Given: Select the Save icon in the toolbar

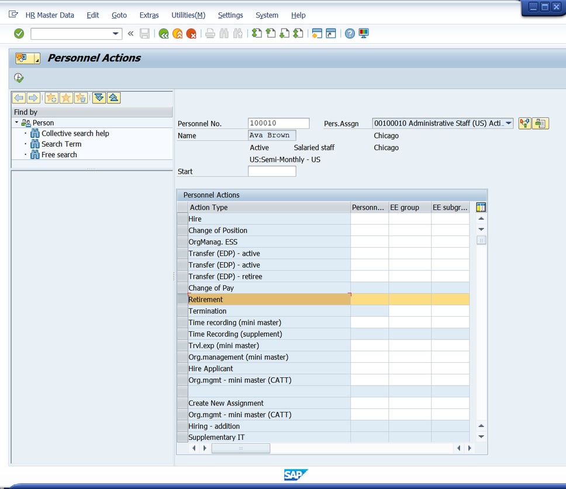Looking at the screenshot, I should tap(144, 33).
